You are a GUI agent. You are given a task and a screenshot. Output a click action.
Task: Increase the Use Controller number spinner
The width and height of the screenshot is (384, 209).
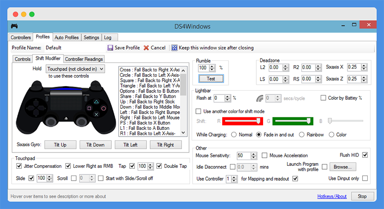pyautogui.click(x=234, y=177)
